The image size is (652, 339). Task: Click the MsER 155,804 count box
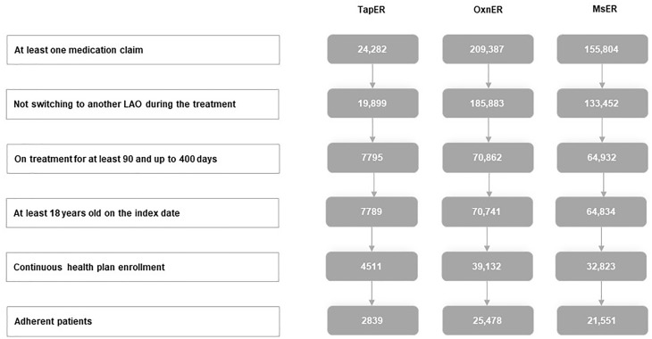tap(602, 49)
